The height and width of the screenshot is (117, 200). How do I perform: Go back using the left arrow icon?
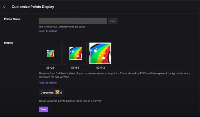(4, 7)
